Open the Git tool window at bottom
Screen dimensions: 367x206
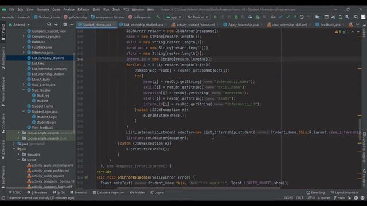click(x=59, y=192)
